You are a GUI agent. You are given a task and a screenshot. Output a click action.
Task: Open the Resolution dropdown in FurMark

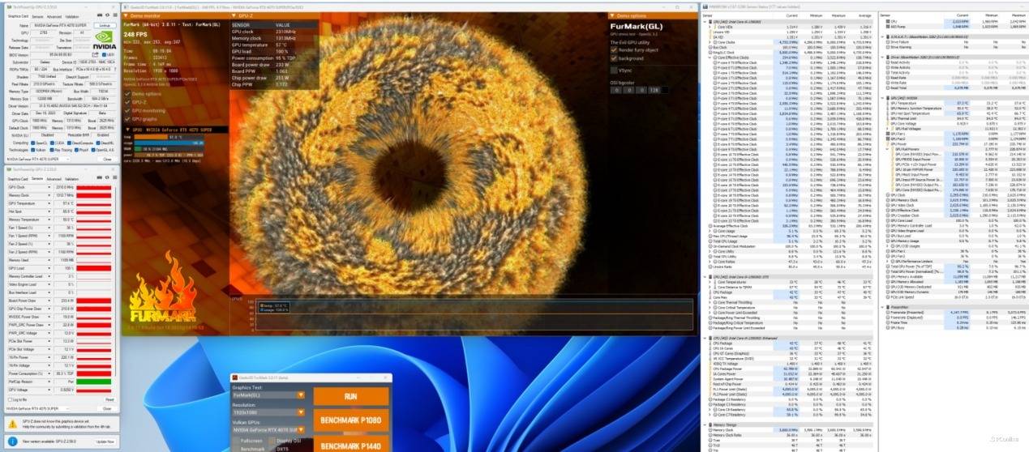click(x=301, y=414)
